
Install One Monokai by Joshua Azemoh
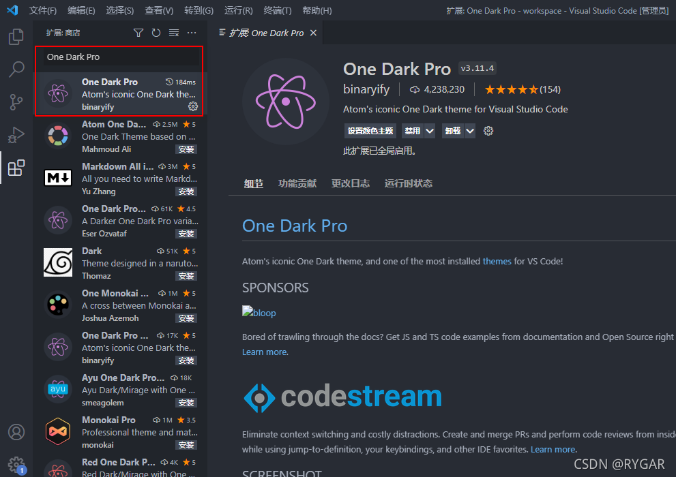[x=186, y=318]
